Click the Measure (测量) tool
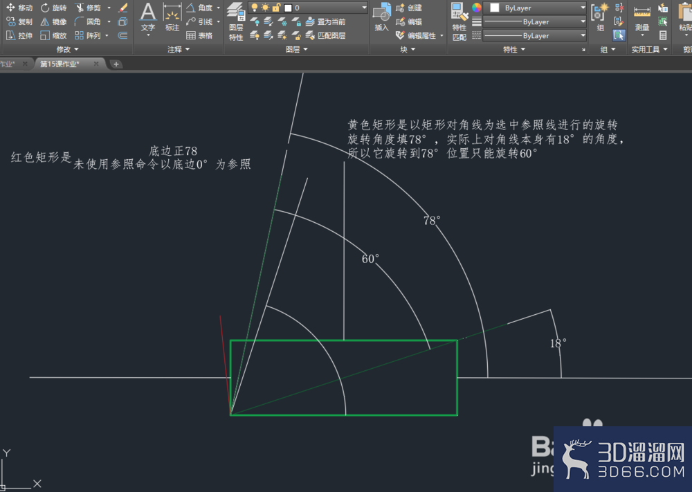The height and width of the screenshot is (492, 692). (642, 20)
